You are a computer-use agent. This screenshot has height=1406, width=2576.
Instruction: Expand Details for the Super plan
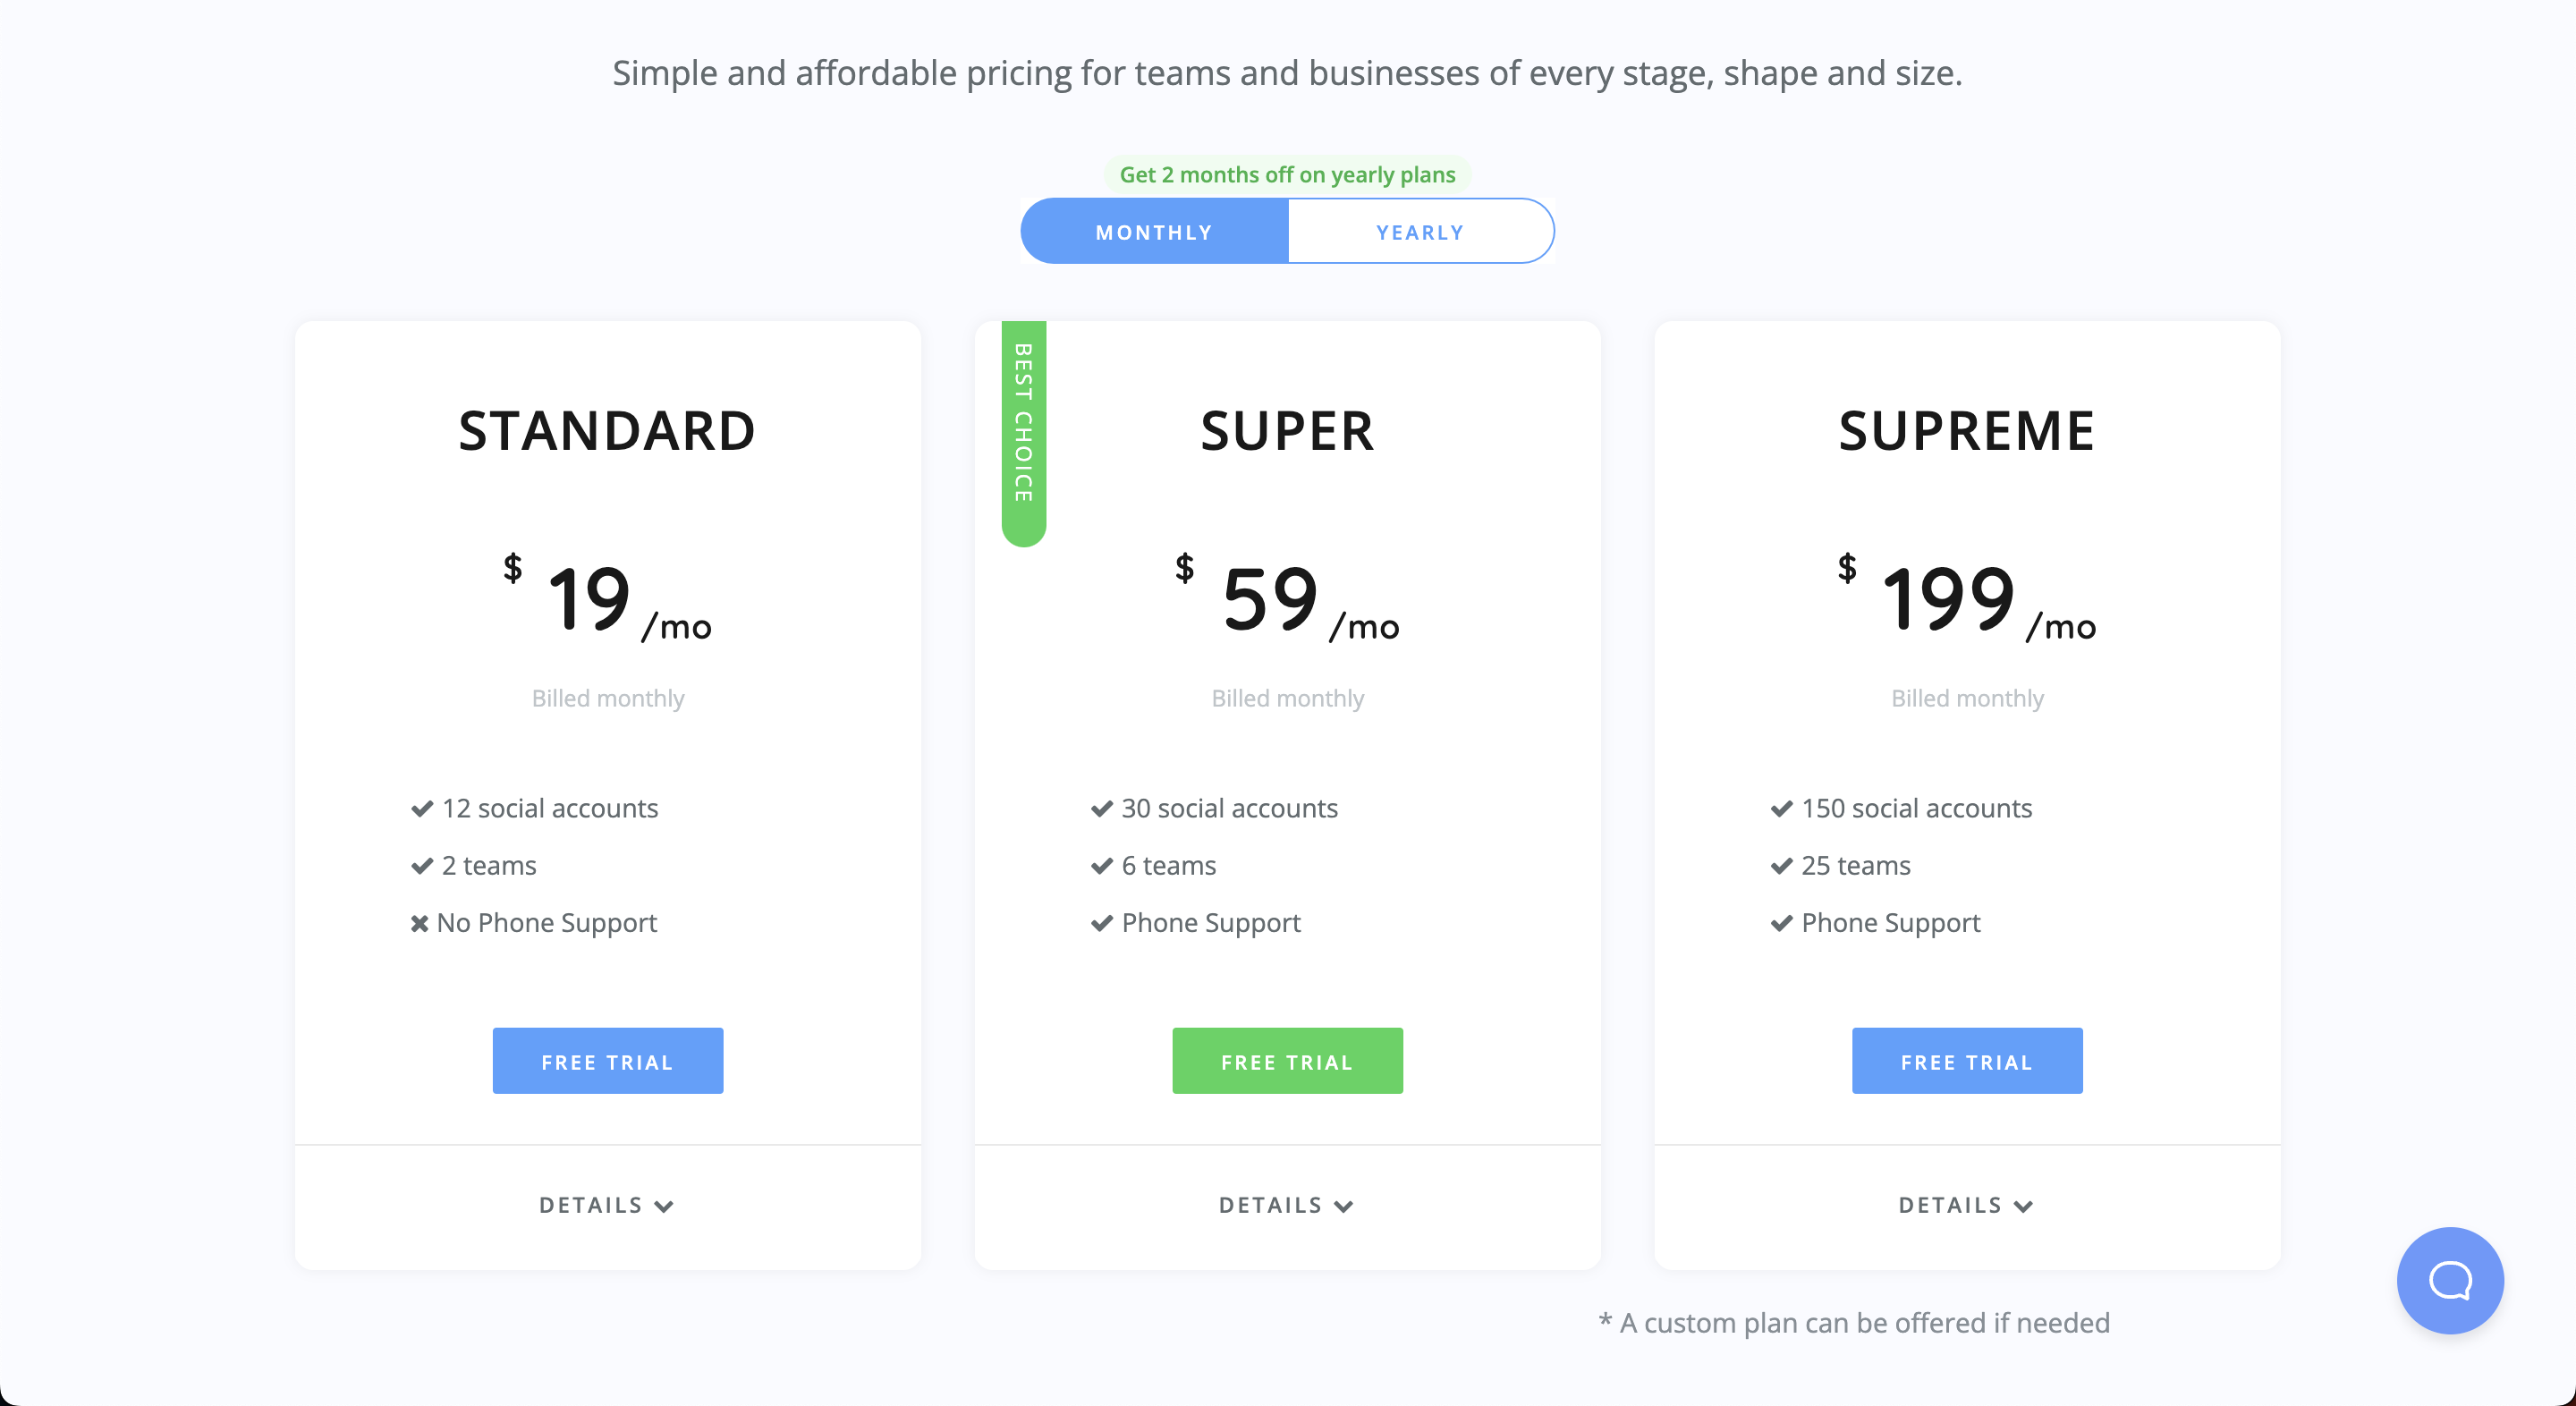coord(1287,1205)
